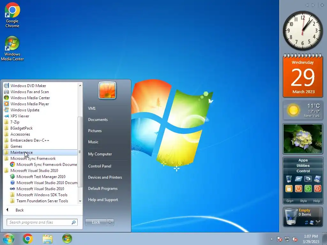Expand the Recycle Bin gadget chevron
The image size is (327, 245).
318,222
